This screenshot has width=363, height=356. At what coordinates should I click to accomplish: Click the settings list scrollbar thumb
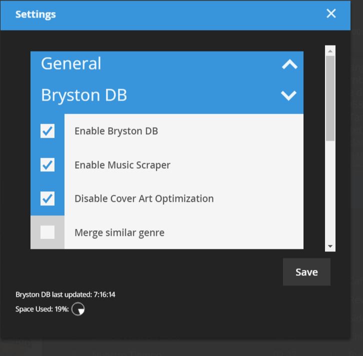point(330,98)
